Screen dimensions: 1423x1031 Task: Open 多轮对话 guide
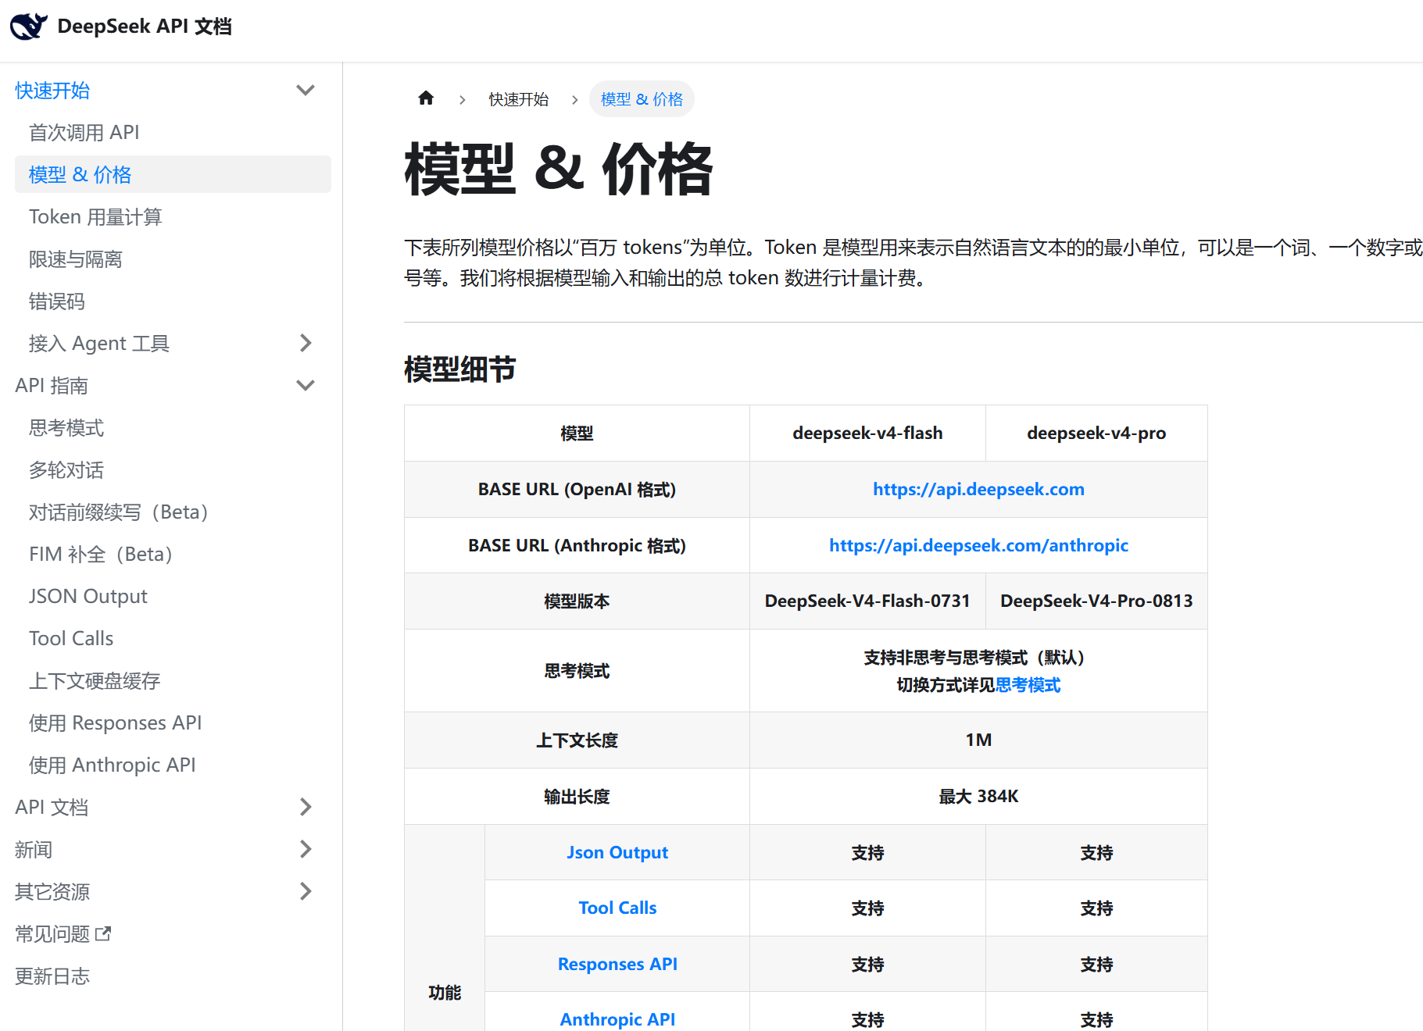(66, 469)
